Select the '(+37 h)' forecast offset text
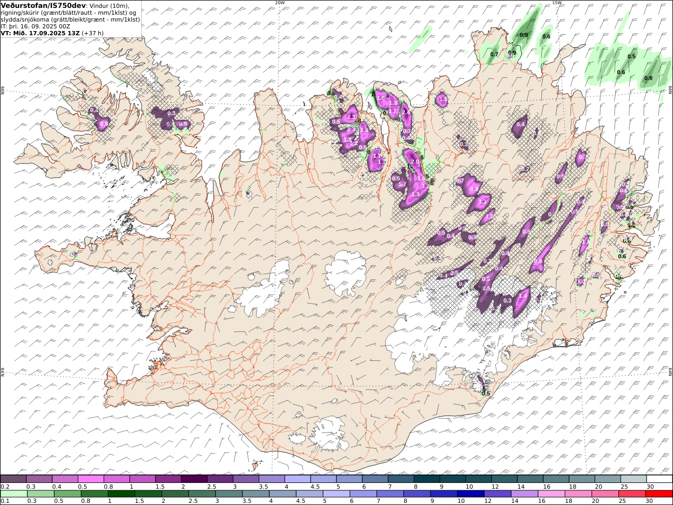Viewport: 673px width, 505px height. (93, 33)
